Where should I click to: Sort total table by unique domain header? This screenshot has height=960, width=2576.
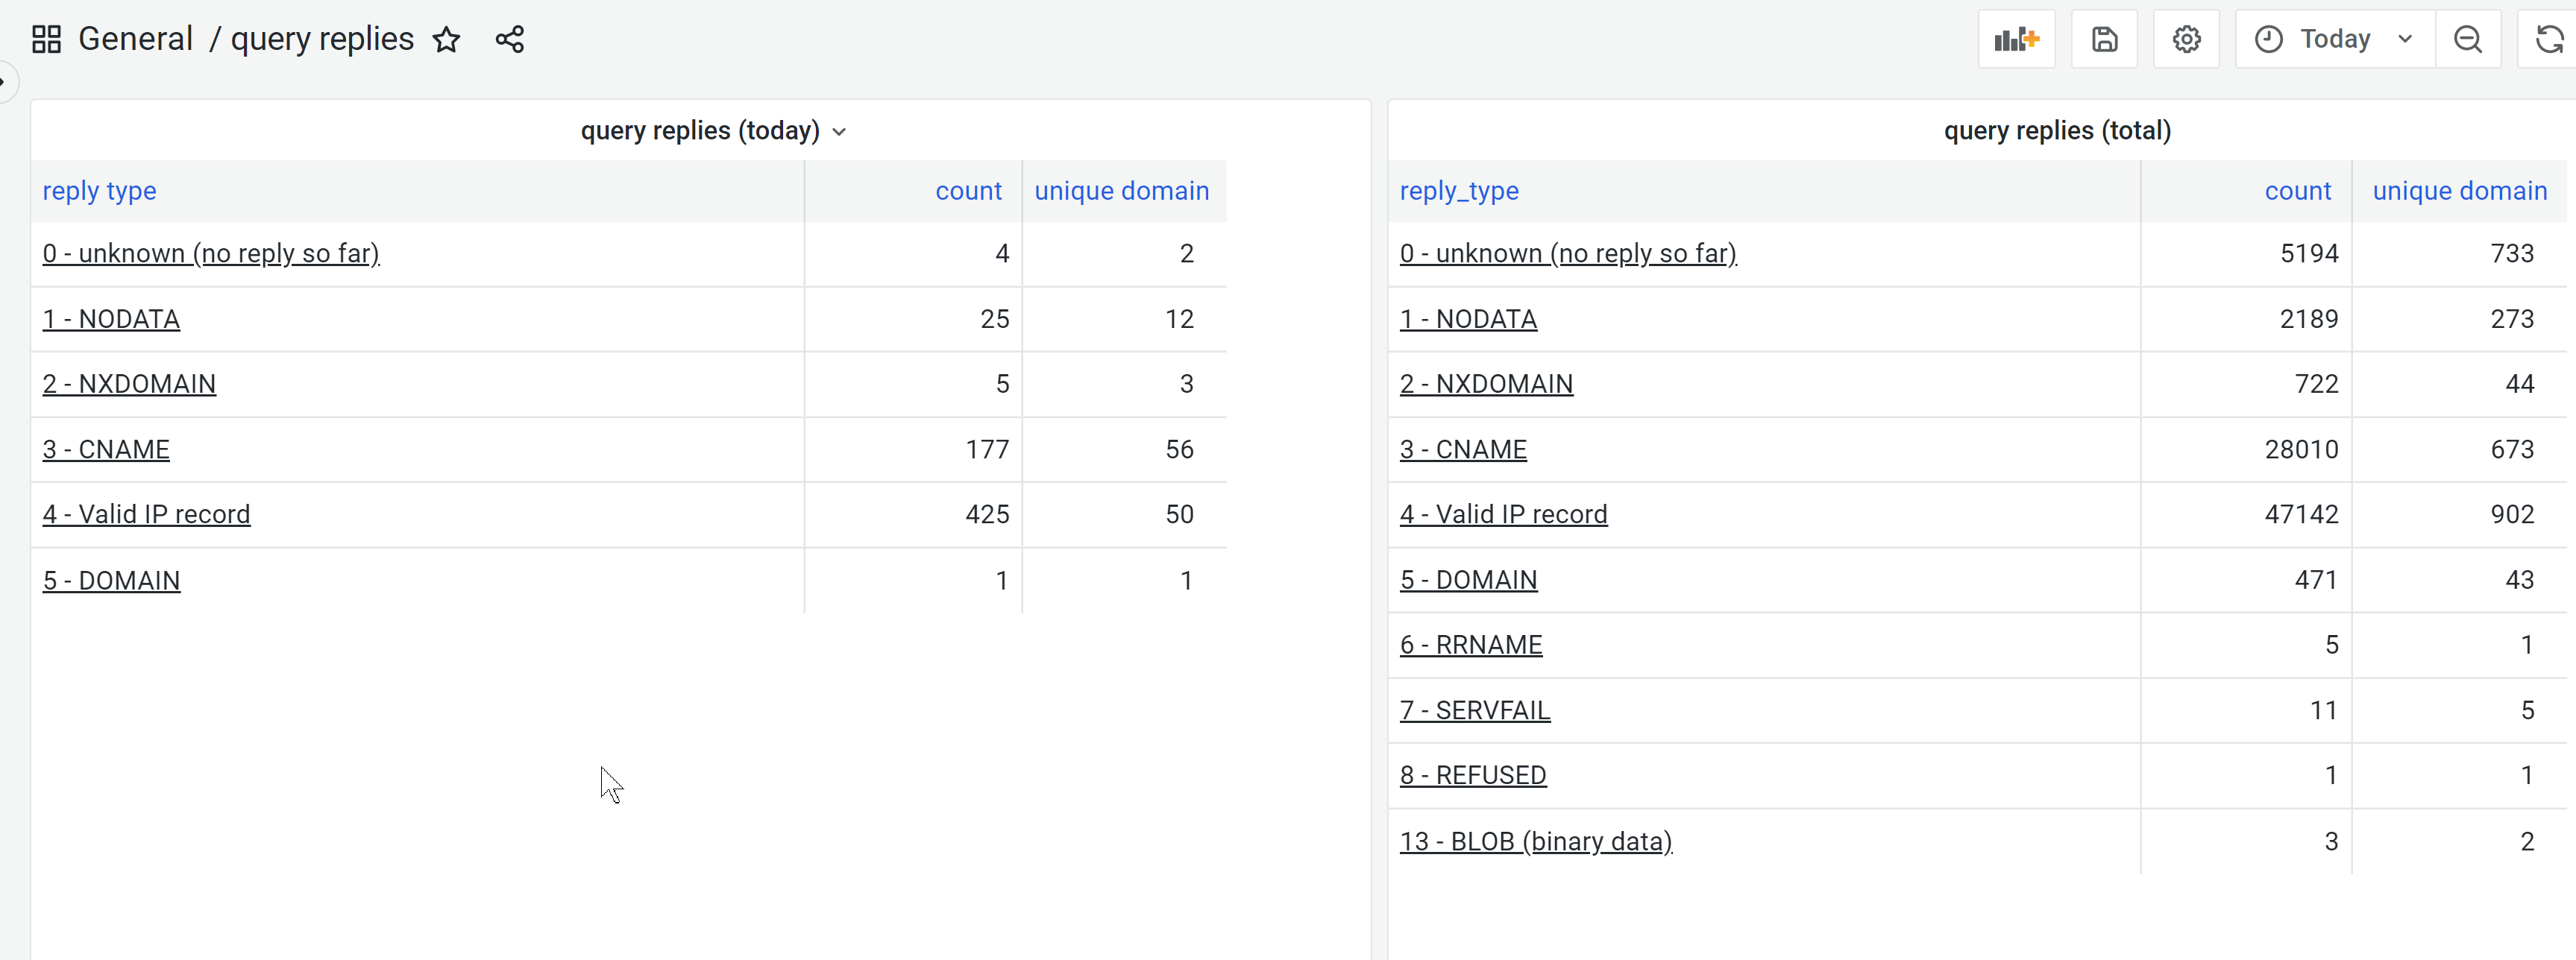[2459, 191]
